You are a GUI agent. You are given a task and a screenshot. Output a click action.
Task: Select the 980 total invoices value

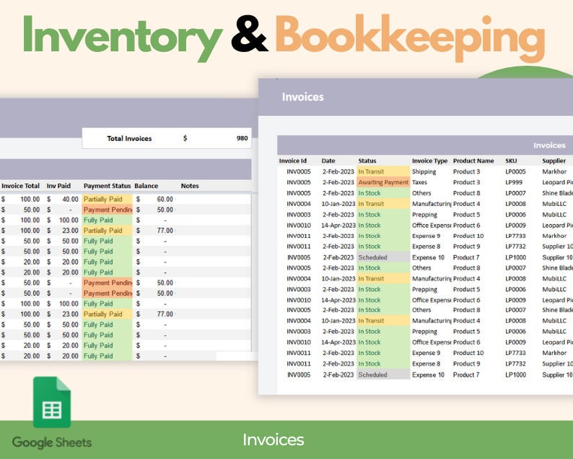[242, 138]
